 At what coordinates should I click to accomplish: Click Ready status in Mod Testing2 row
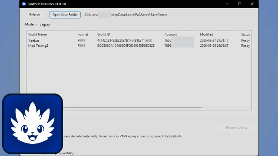pos(245,45)
